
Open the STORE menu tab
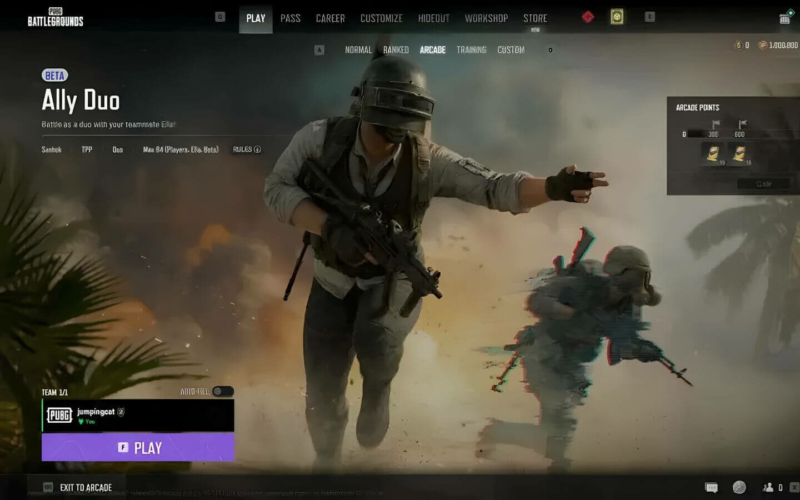click(x=535, y=18)
